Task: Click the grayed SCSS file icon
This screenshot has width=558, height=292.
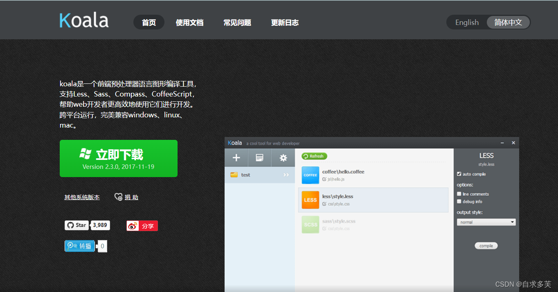Action: tap(310, 224)
